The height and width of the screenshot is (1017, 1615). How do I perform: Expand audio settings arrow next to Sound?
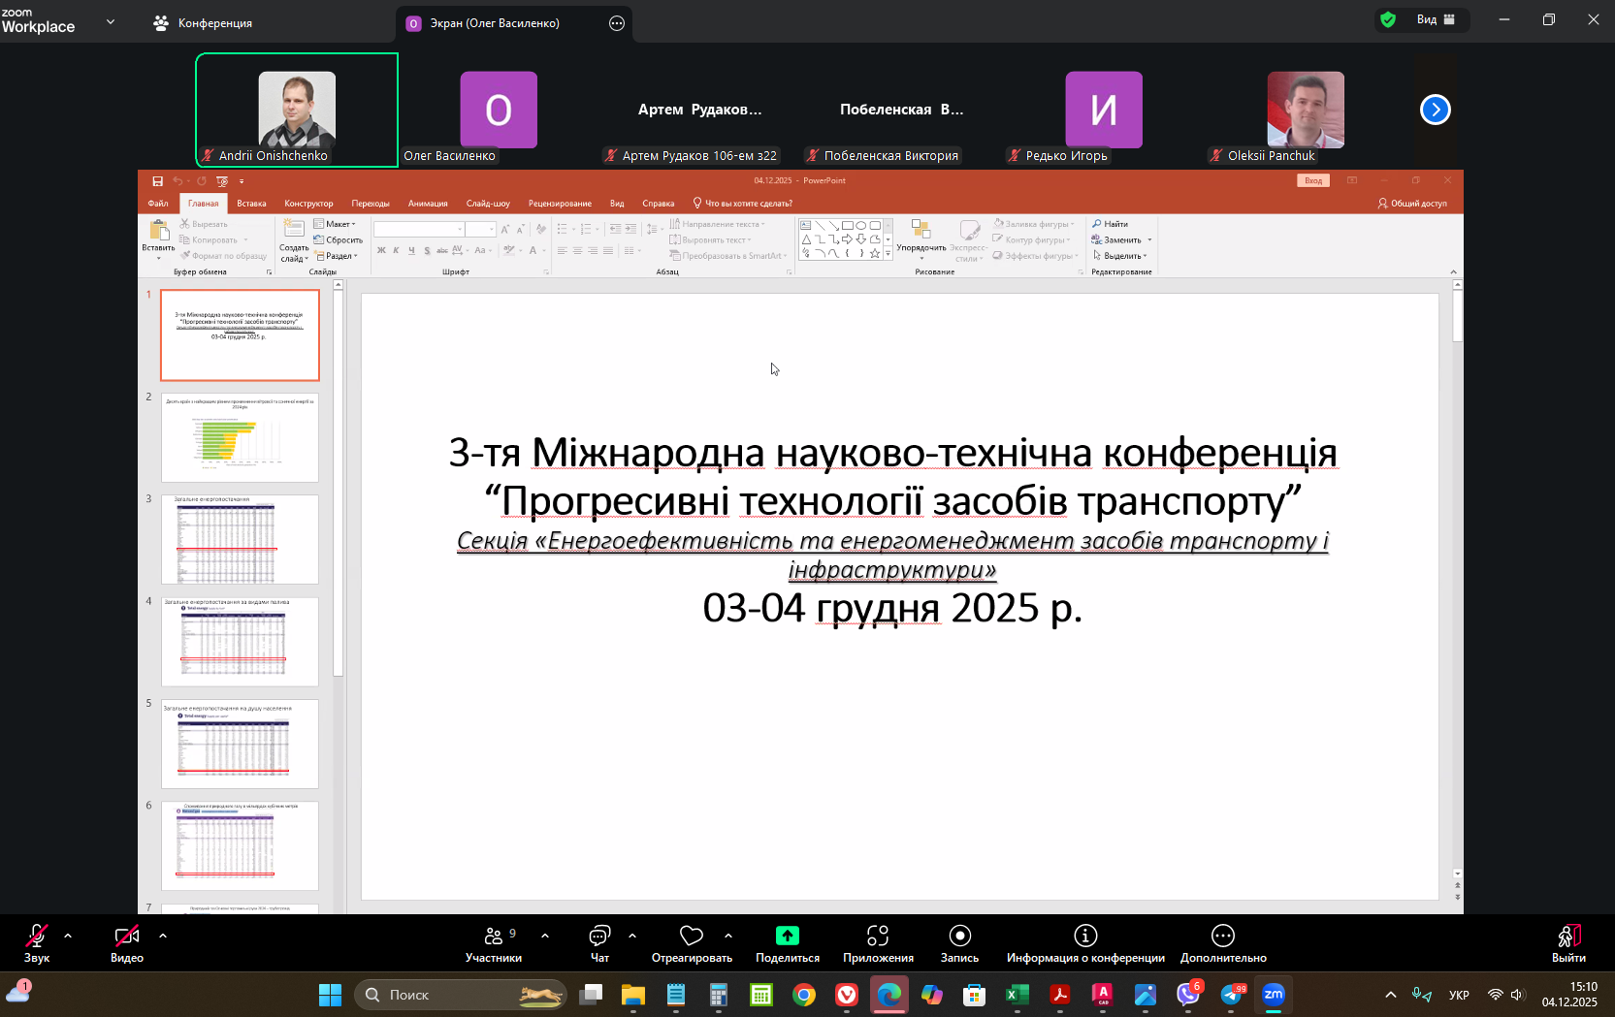coord(68,936)
